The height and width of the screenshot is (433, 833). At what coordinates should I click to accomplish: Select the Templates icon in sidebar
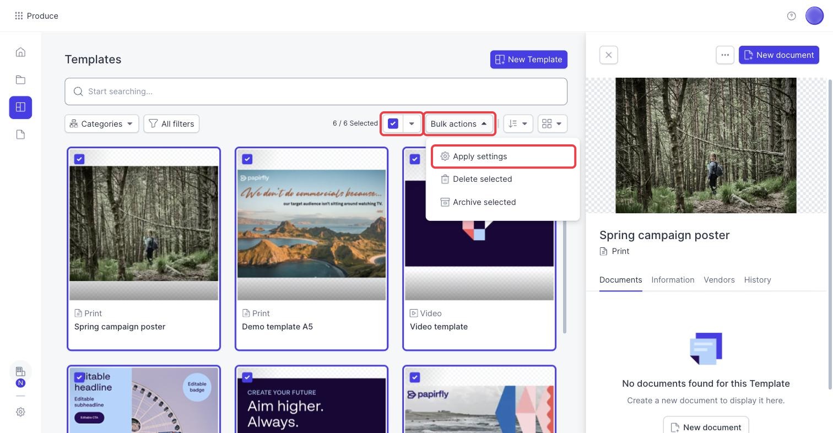20,107
